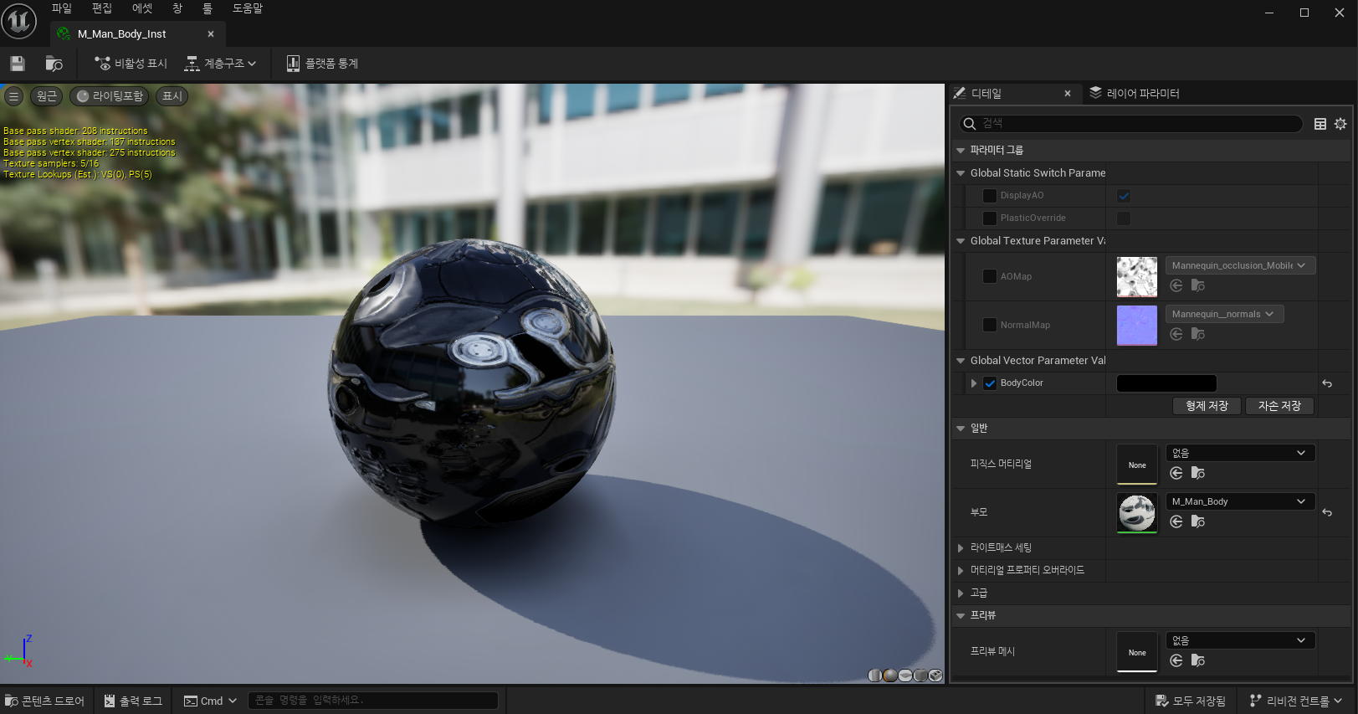
Task: Open viewport hamburger options menu
Action: pos(13,96)
